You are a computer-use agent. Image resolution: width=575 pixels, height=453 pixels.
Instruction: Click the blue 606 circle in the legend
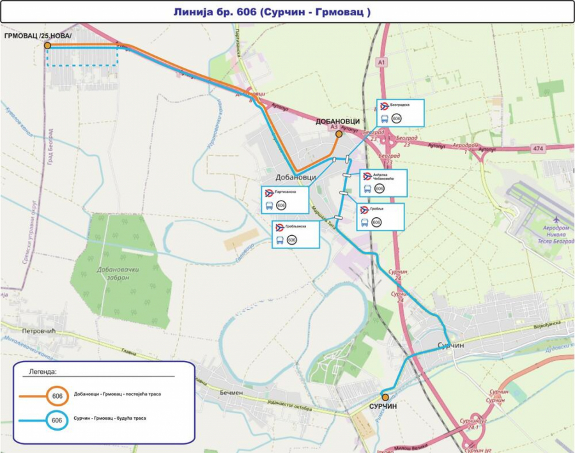(x=57, y=420)
